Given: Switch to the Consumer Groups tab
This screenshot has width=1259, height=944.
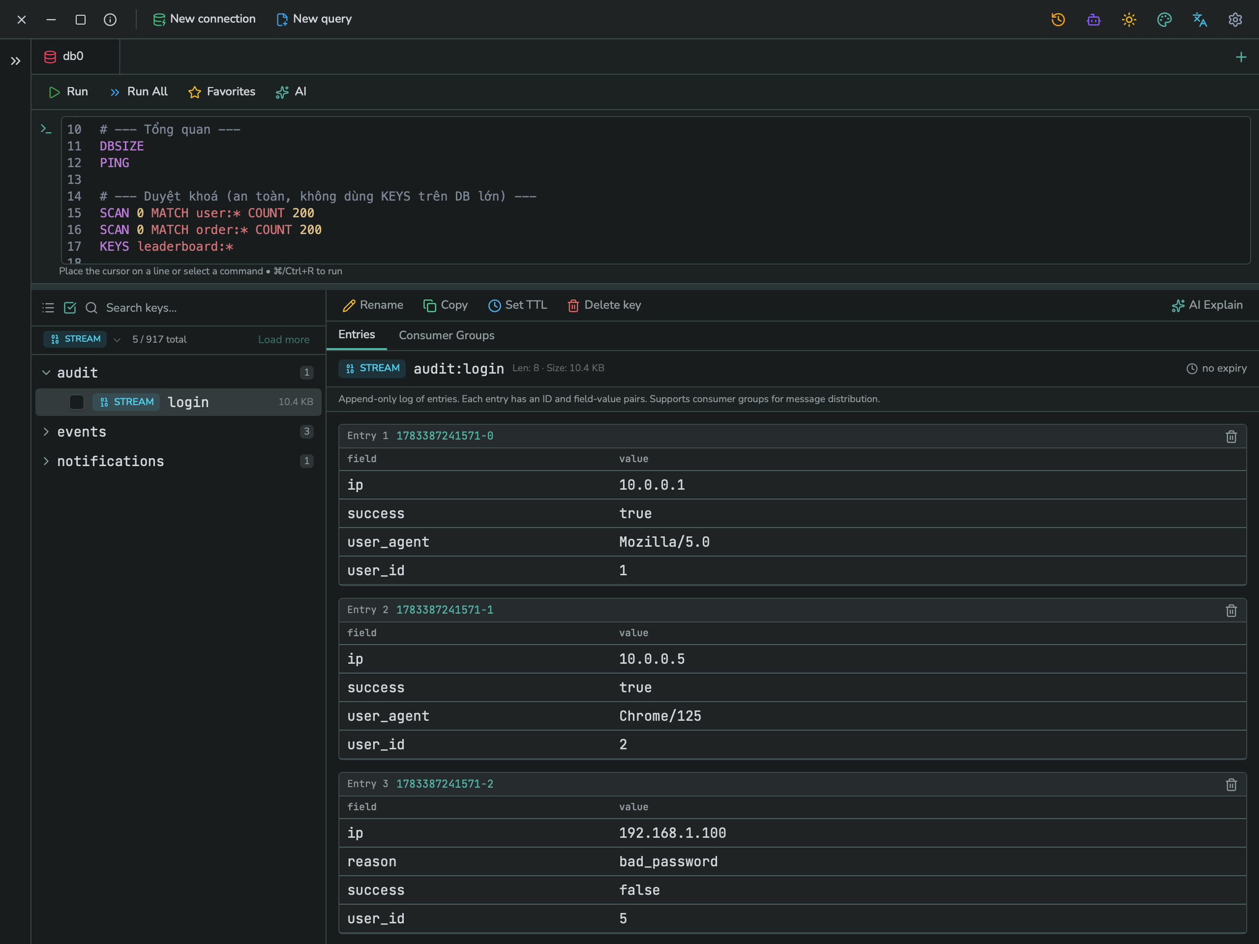Looking at the screenshot, I should click(x=446, y=335).
